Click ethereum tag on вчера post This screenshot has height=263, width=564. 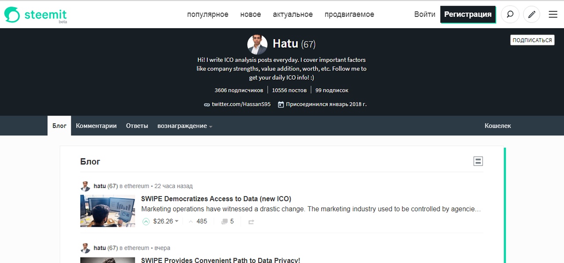tap(137, 248)
